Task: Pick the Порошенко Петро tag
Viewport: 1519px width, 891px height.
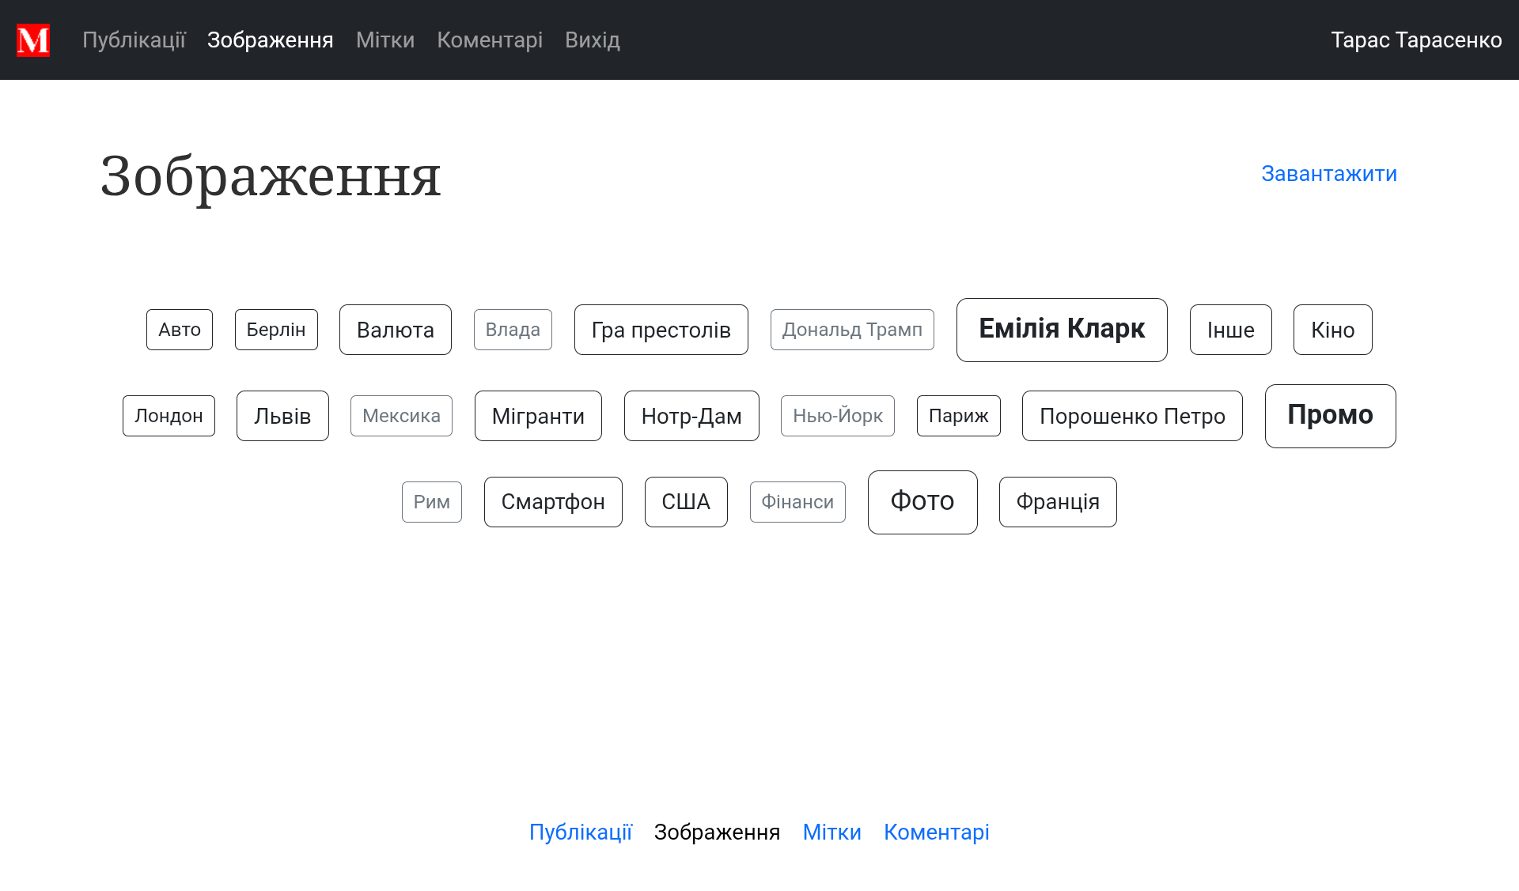Action: point(1131,416)
